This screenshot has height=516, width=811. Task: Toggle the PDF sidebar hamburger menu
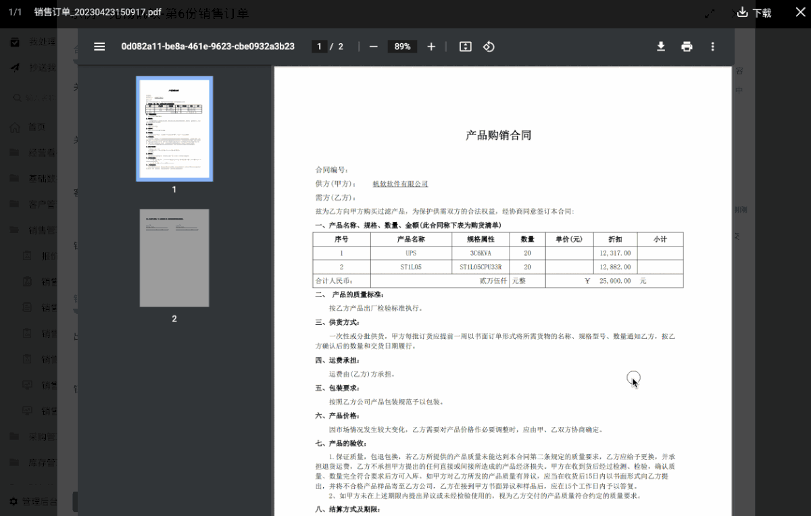99,47
